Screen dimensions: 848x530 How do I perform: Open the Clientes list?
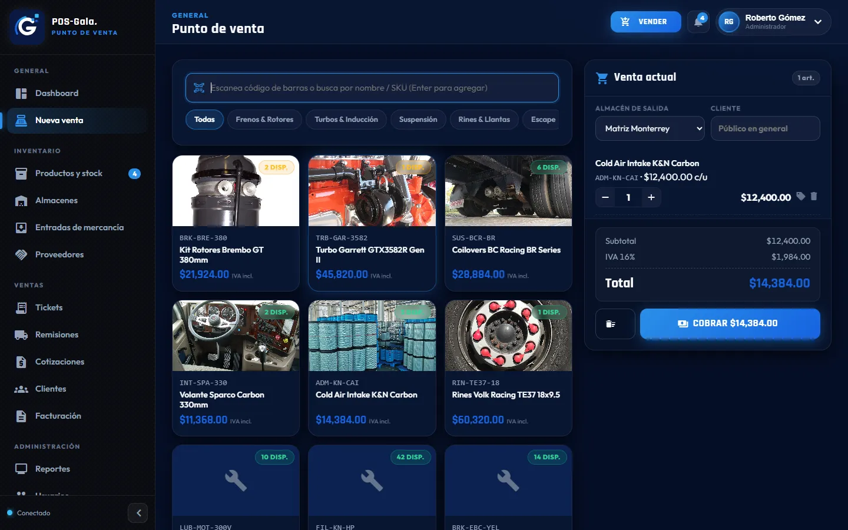(x=77, y=389)
